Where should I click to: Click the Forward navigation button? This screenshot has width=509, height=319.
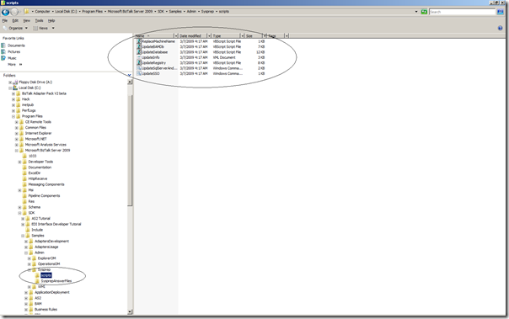14,13
